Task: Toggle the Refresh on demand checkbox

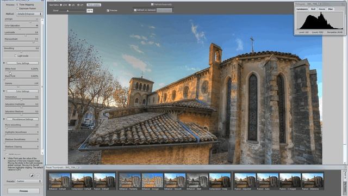Action: 135,10
